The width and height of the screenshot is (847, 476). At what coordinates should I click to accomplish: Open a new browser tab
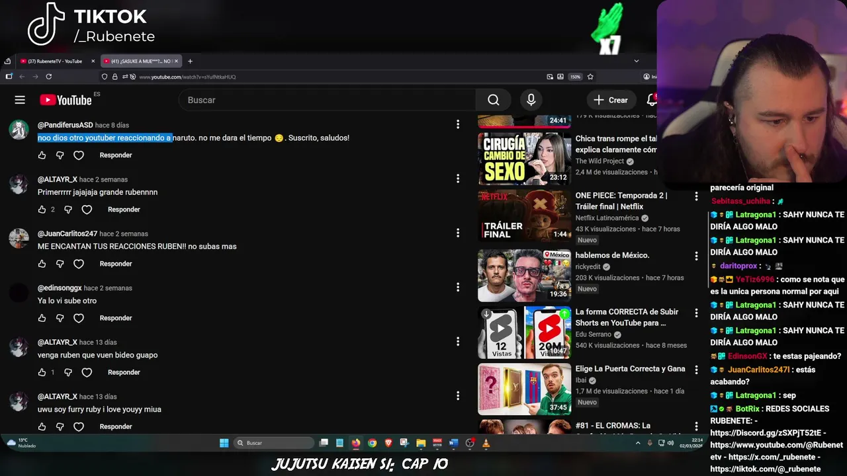pyautogui.click(x=190, y=61)
